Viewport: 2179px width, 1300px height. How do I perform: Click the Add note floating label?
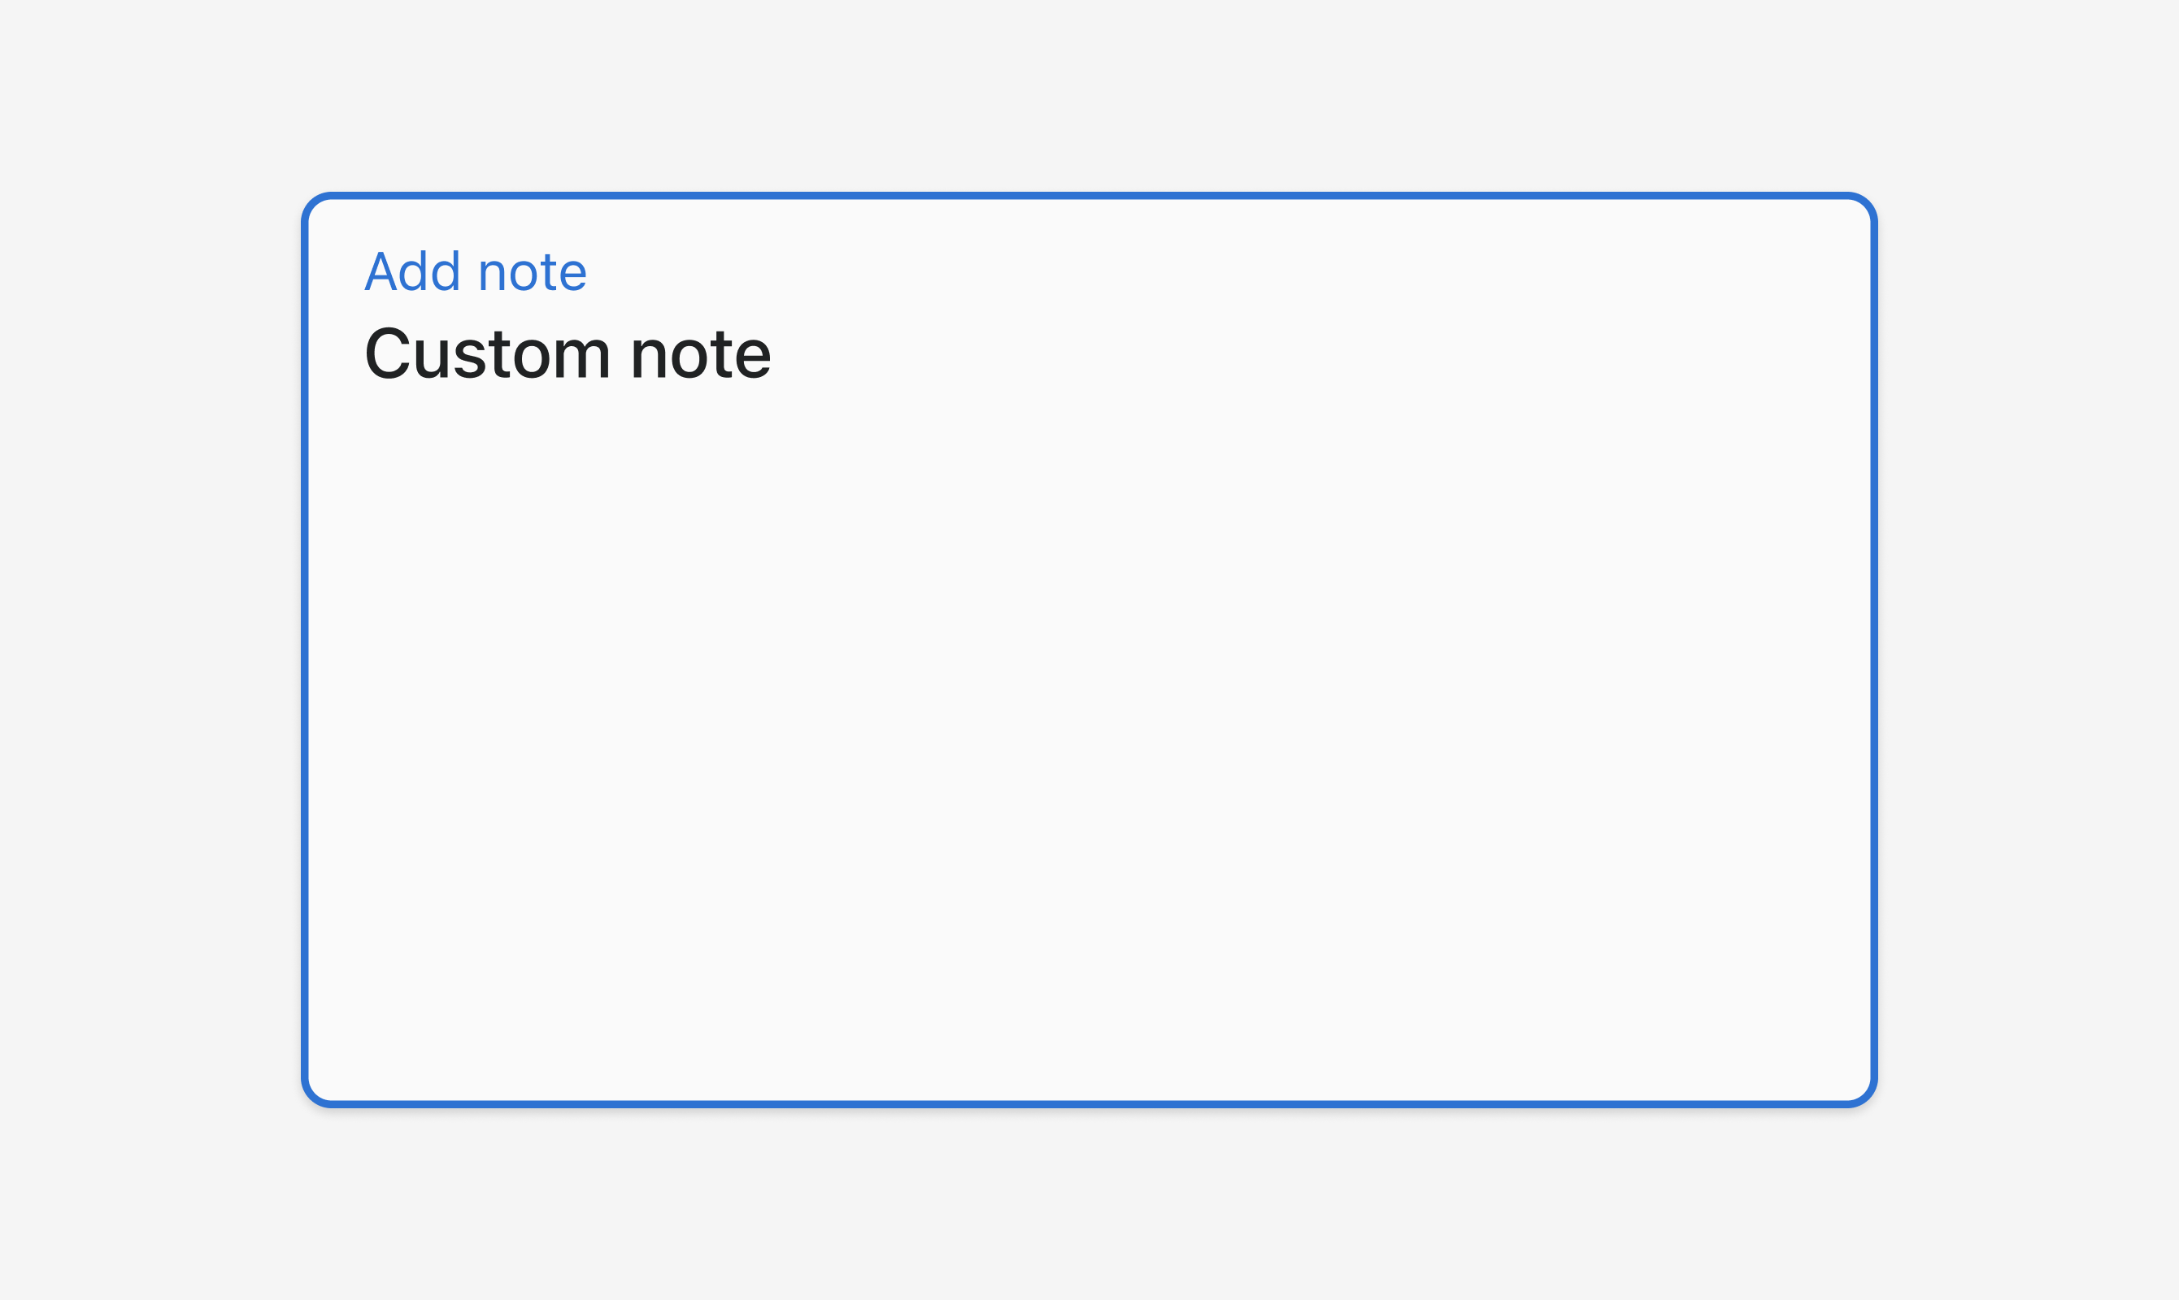(475, 271)
